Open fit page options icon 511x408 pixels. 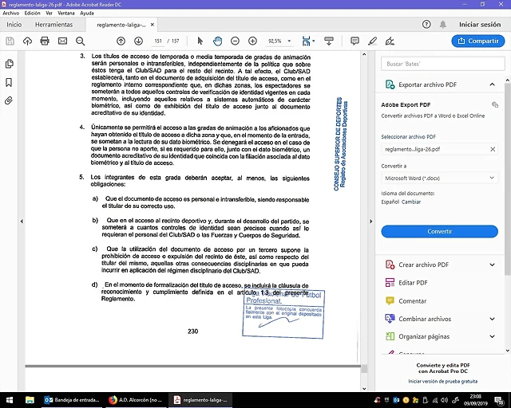[x=307, y=41]
